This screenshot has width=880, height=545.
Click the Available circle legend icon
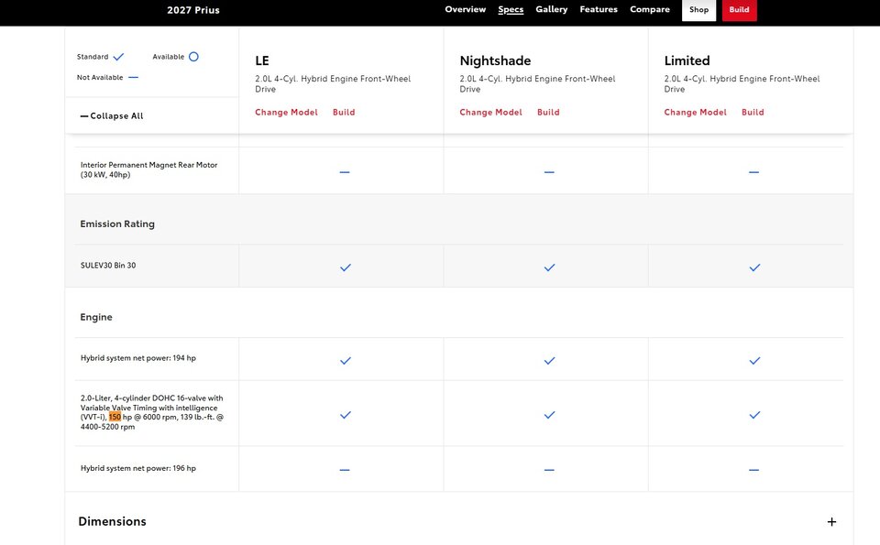pyautogui.click(x=193, y=57)
